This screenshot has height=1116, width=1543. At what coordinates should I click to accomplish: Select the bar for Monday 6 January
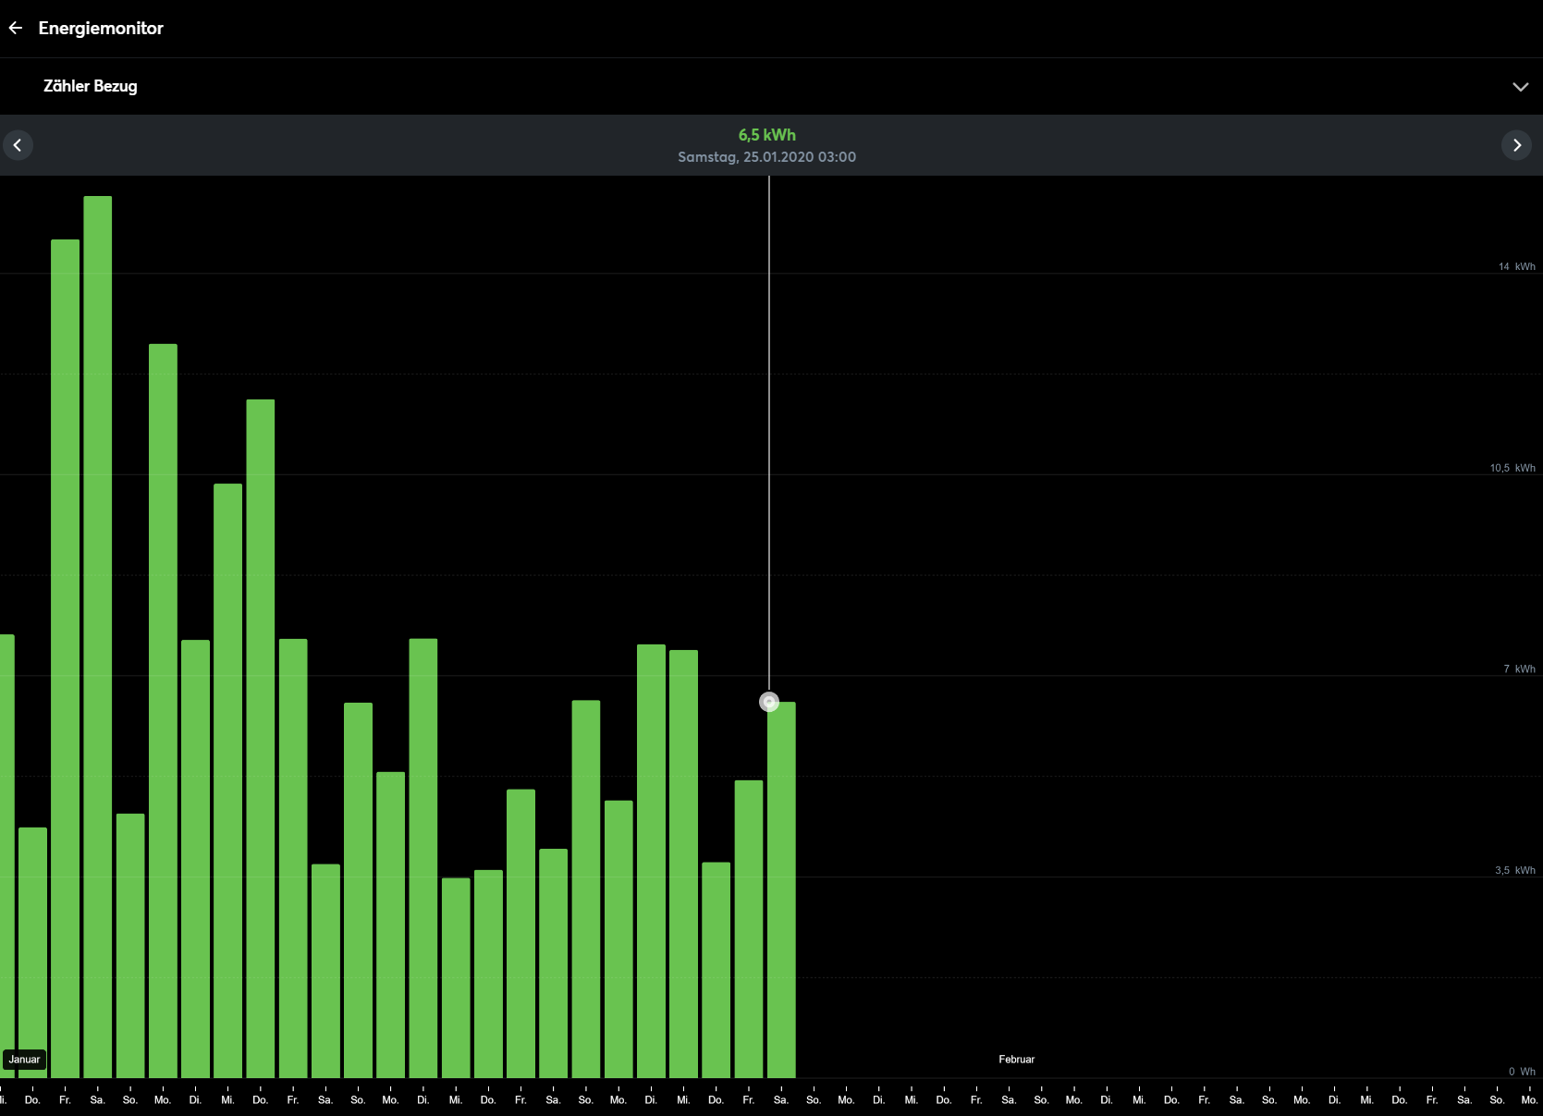point(163,711)
